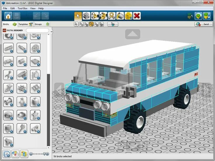The width and height of the screenshot is (215, 161).
Task: Switch to the Groups tab
Action: (42, 24)
